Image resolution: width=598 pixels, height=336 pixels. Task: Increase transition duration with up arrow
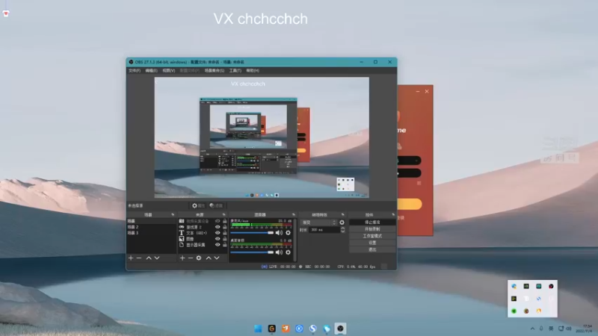click(342, 228)
